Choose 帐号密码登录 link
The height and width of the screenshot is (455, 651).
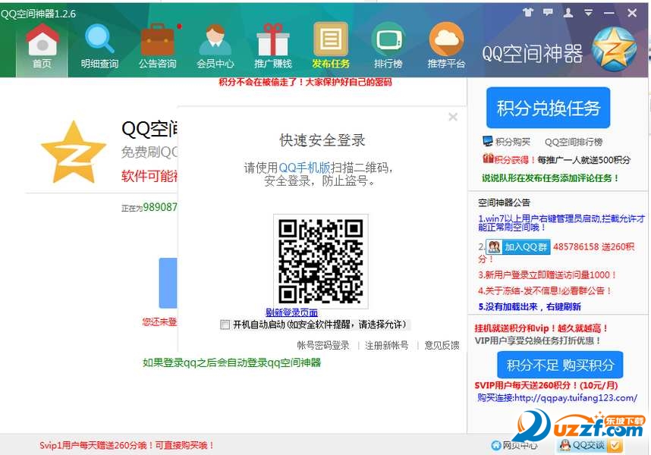tap(323, 345)
